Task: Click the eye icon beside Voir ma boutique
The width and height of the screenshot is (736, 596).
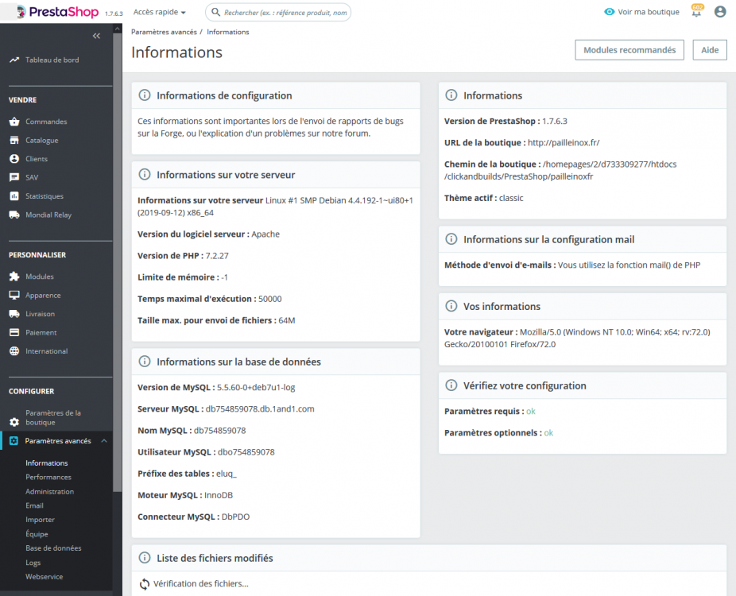Action: 610,12
